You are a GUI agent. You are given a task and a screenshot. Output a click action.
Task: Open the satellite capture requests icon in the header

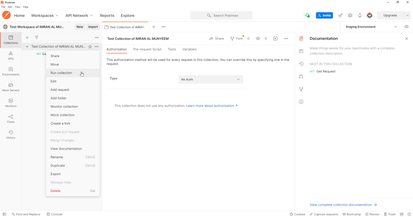(341, 15)
